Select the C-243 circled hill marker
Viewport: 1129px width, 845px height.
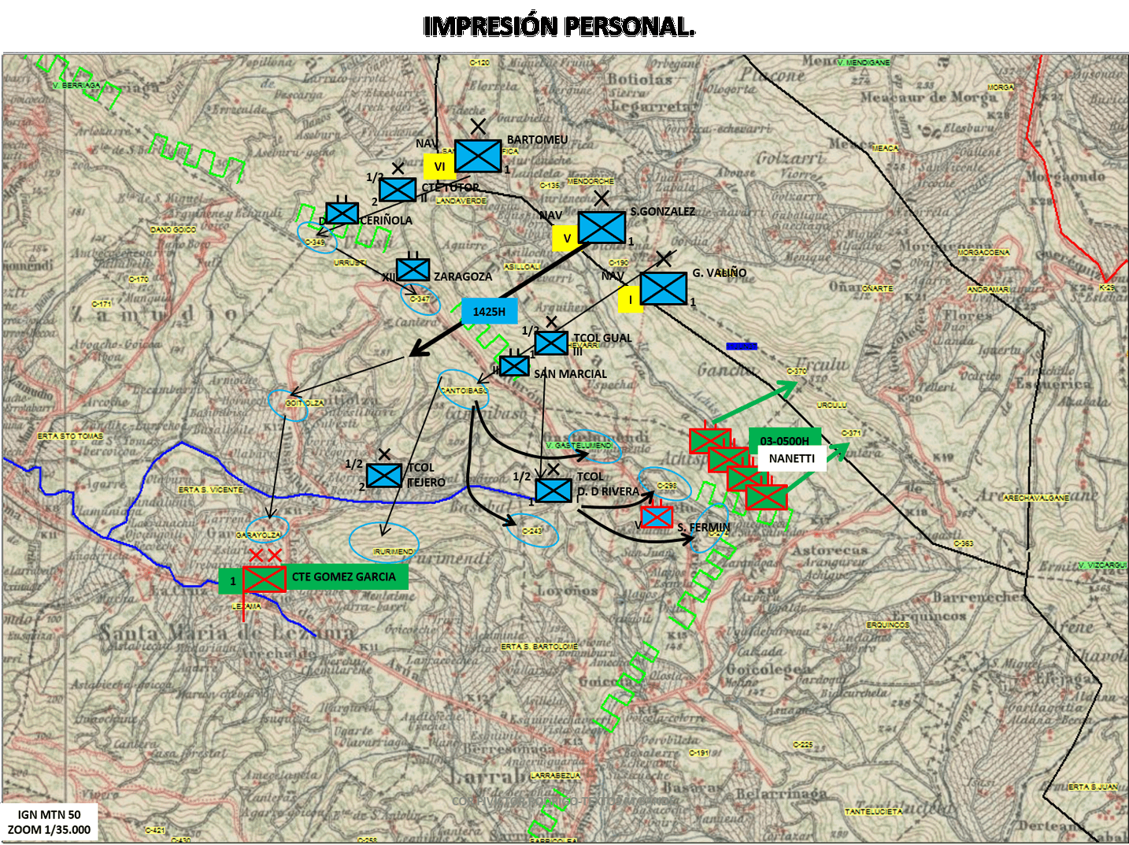[532, 531]
